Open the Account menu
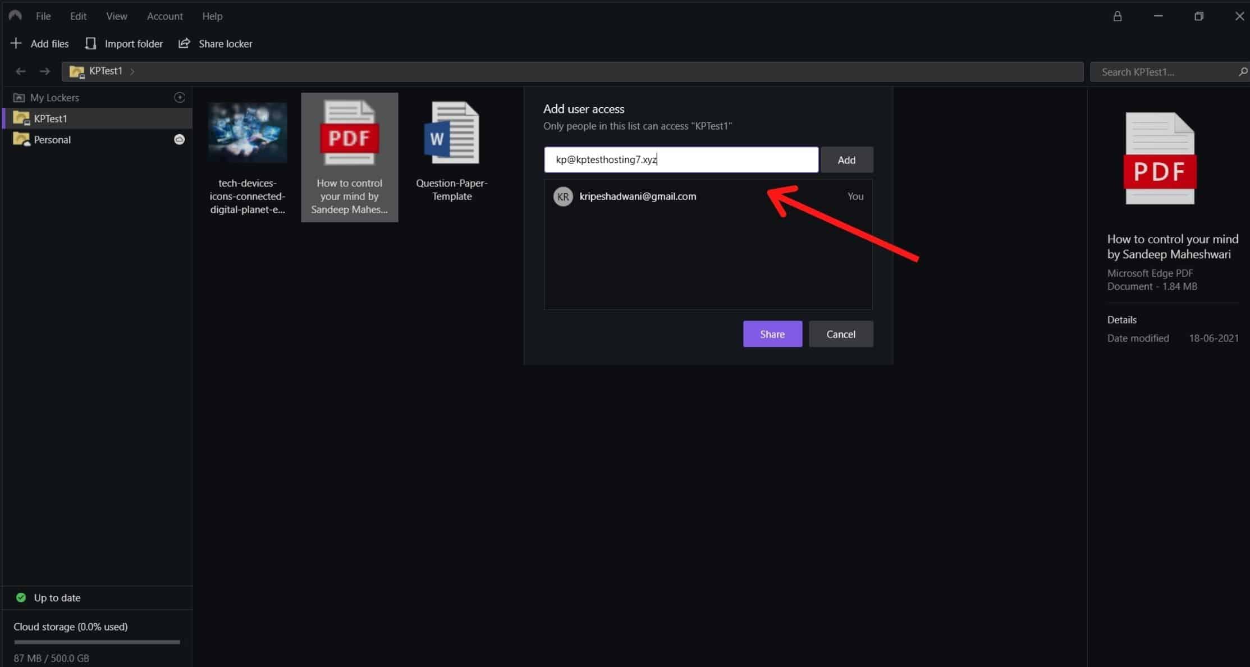The image size is (1250, 667). 164,16
